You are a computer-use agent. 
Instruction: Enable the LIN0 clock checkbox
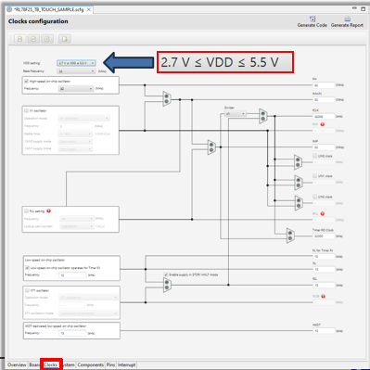pyautogui.click(x=314, y=156)
